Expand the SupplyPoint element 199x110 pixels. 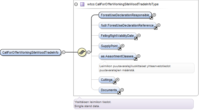[123, 46]
